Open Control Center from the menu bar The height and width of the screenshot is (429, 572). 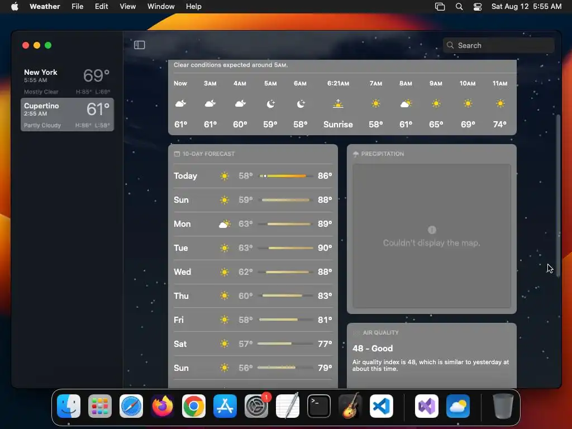click(477, 7)
